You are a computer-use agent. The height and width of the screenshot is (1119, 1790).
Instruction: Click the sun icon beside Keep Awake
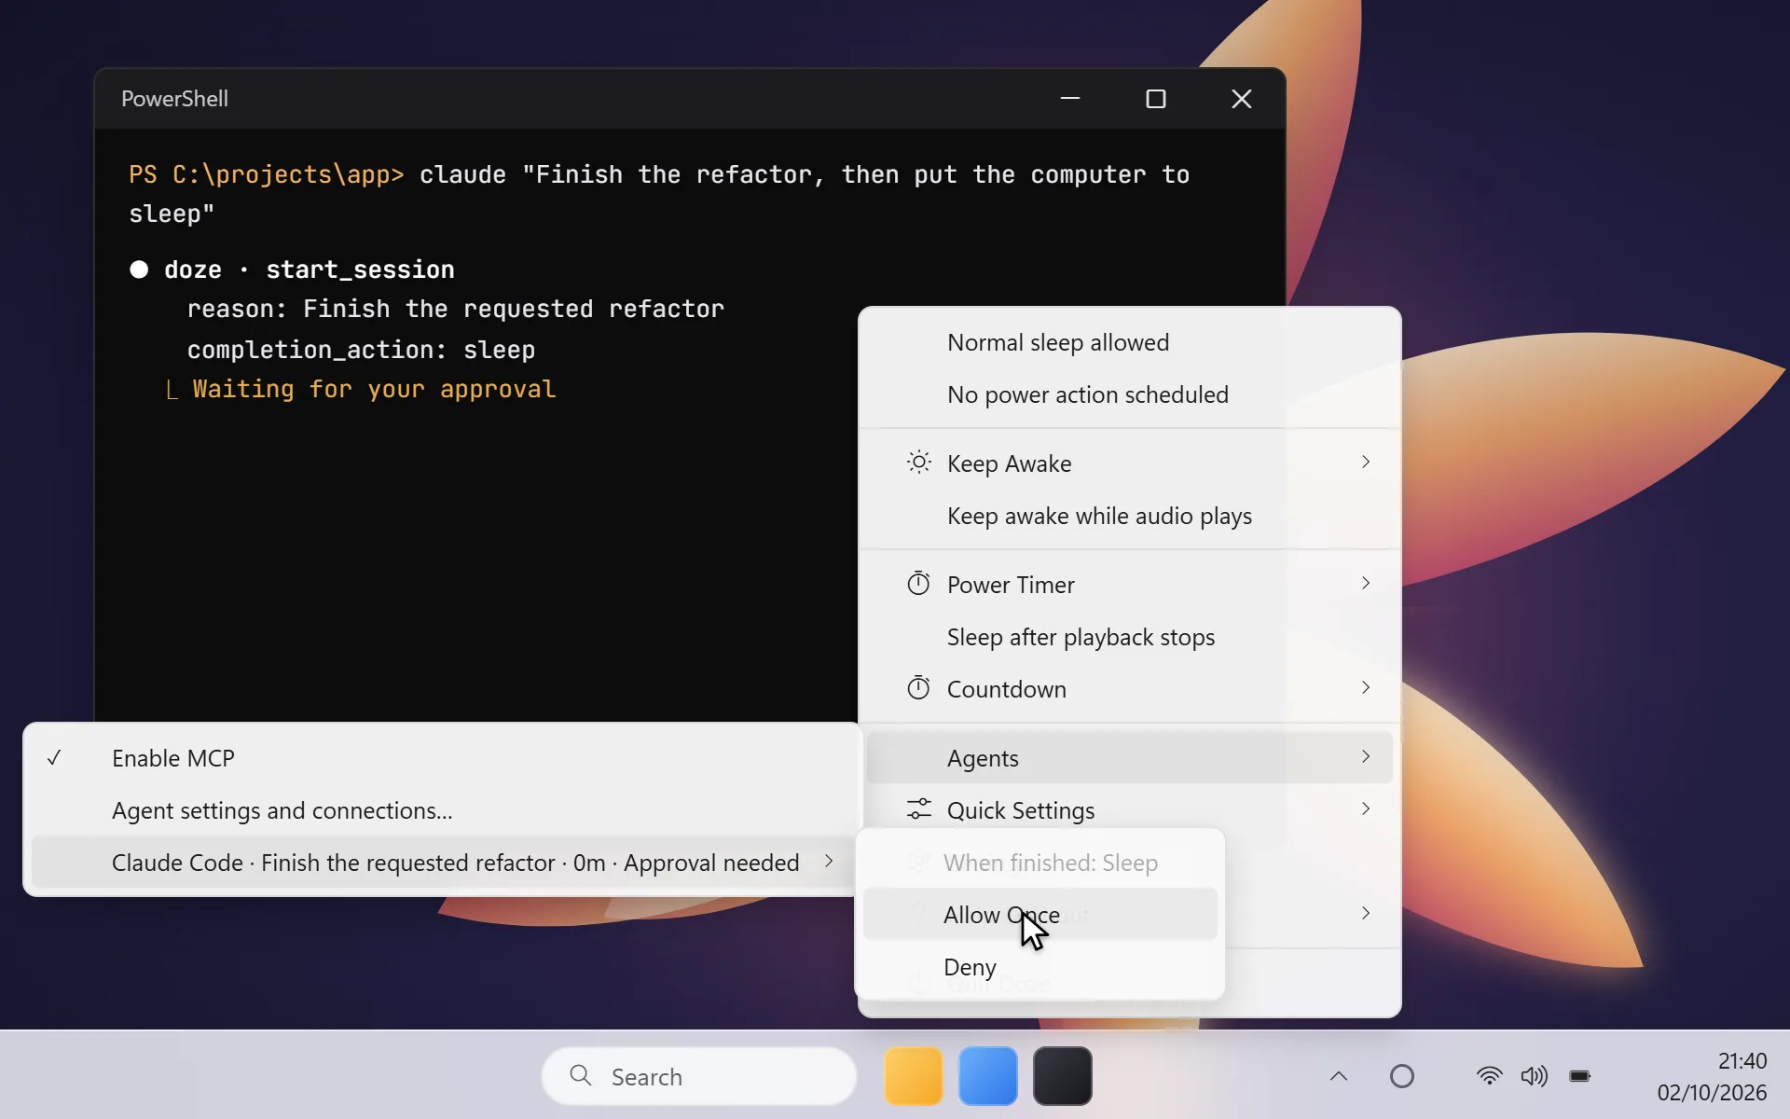[918, 463]
